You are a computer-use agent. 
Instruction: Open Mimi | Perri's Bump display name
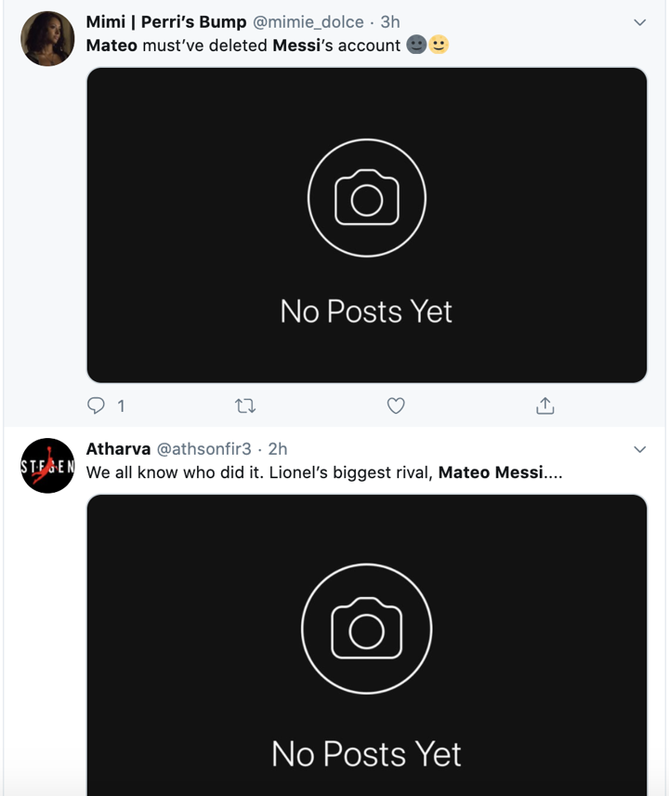[x=165, y=22]
